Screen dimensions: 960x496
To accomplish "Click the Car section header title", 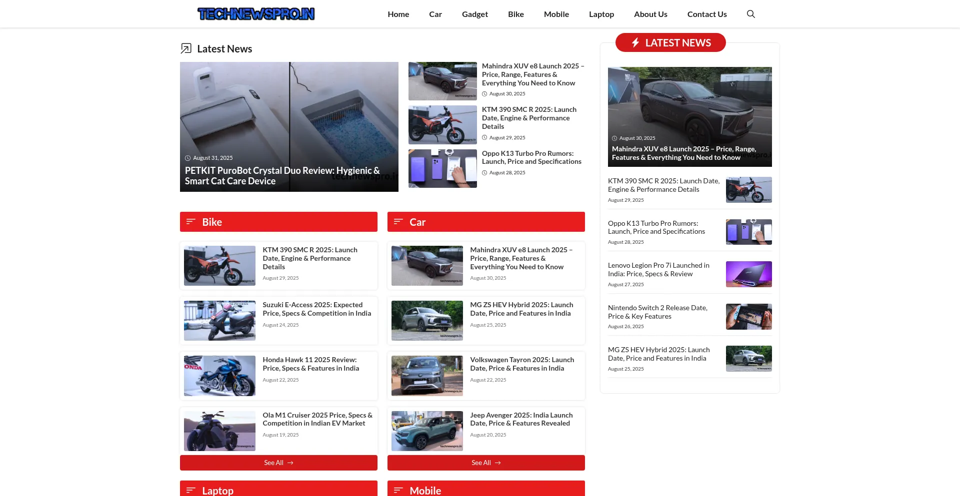I will click(417, 222).
